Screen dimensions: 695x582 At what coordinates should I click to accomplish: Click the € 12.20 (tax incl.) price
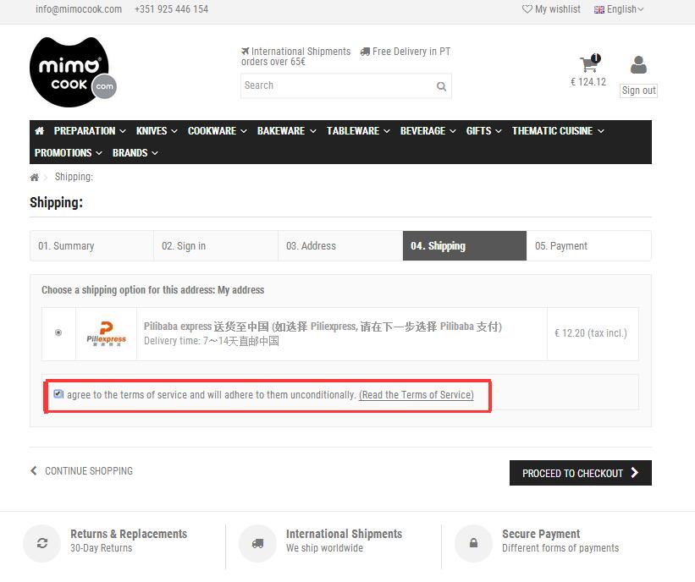(591, 333)
